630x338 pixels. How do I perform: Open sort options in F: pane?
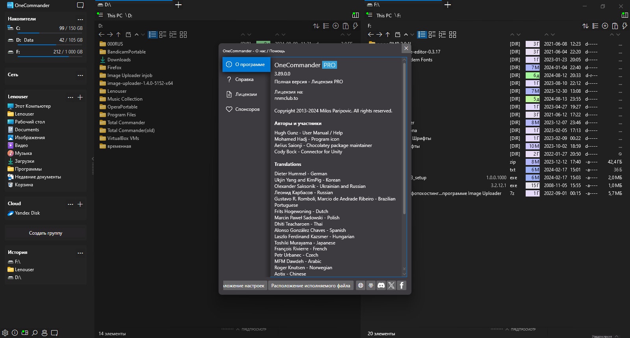(x=586, y=26)
